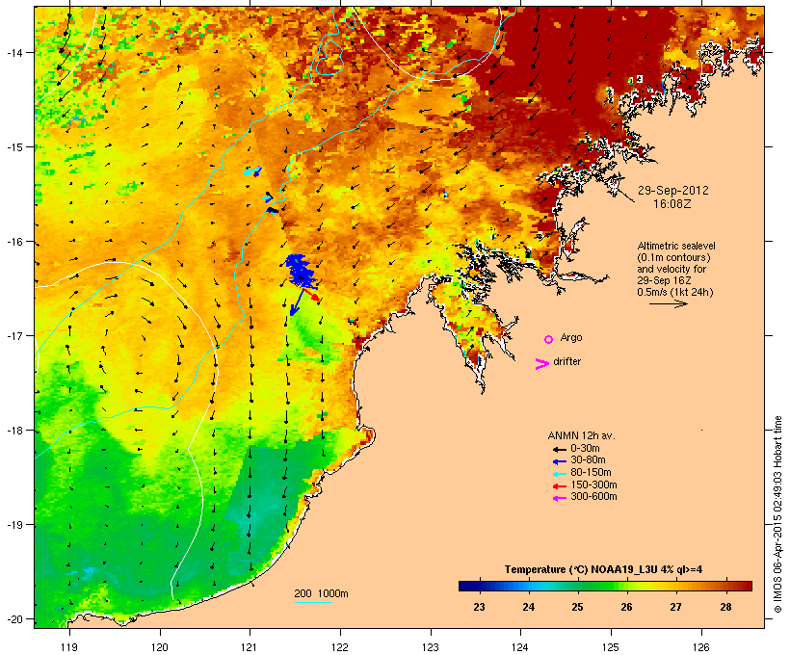The image size is (790, 655).
Task: Click the 'Argo' legend label
Action: (x=571, y=337)
